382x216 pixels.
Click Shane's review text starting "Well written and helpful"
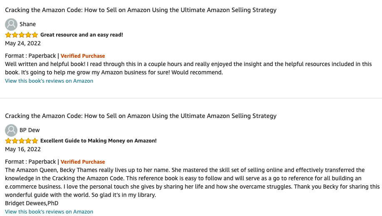click(x=188, y=69)
